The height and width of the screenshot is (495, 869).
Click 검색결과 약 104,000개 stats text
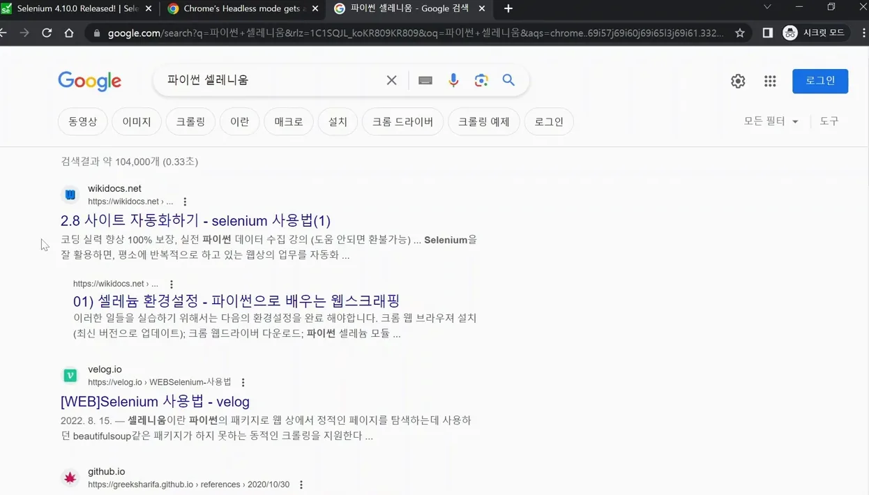(130, 162)
